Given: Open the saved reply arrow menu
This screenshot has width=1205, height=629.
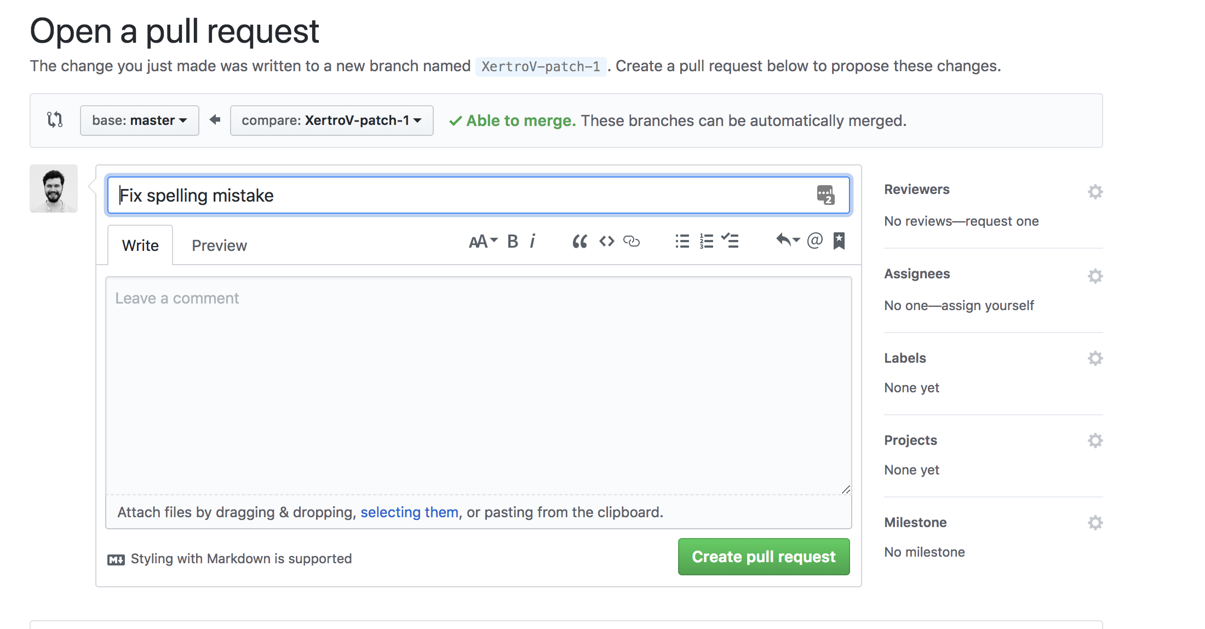Looking at the screenshot, I should pos(788,241).
